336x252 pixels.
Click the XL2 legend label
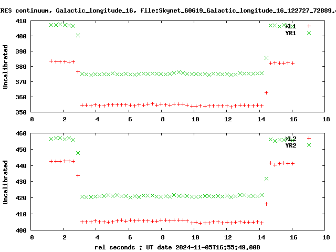coord(290,139)
